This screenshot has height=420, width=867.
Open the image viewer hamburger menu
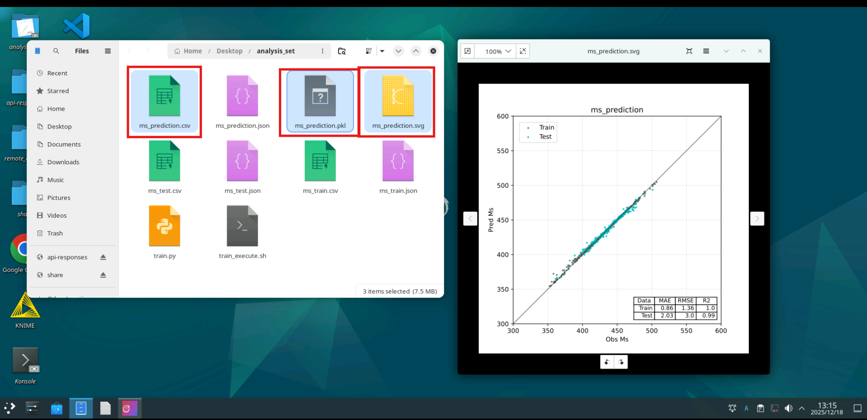(x=706, y=51)
